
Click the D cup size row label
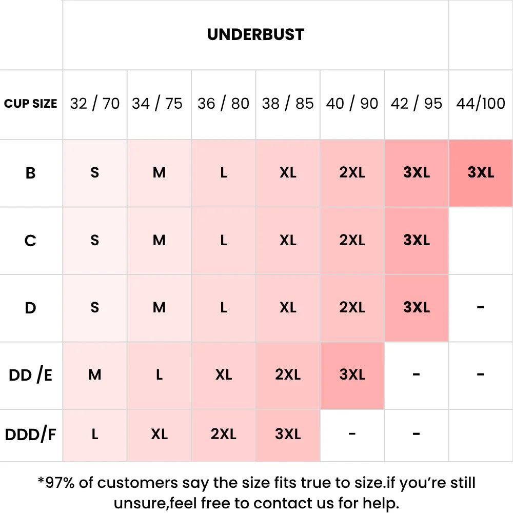click(31, 308)
